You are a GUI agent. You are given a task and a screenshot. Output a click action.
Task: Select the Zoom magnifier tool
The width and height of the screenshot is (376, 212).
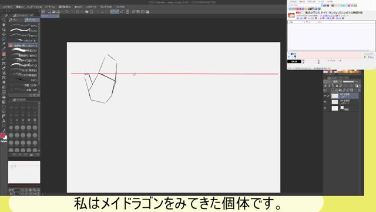[4, 20]
